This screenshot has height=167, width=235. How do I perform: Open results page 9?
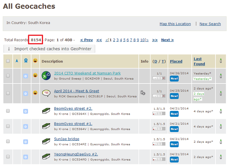tap(138, 40)
